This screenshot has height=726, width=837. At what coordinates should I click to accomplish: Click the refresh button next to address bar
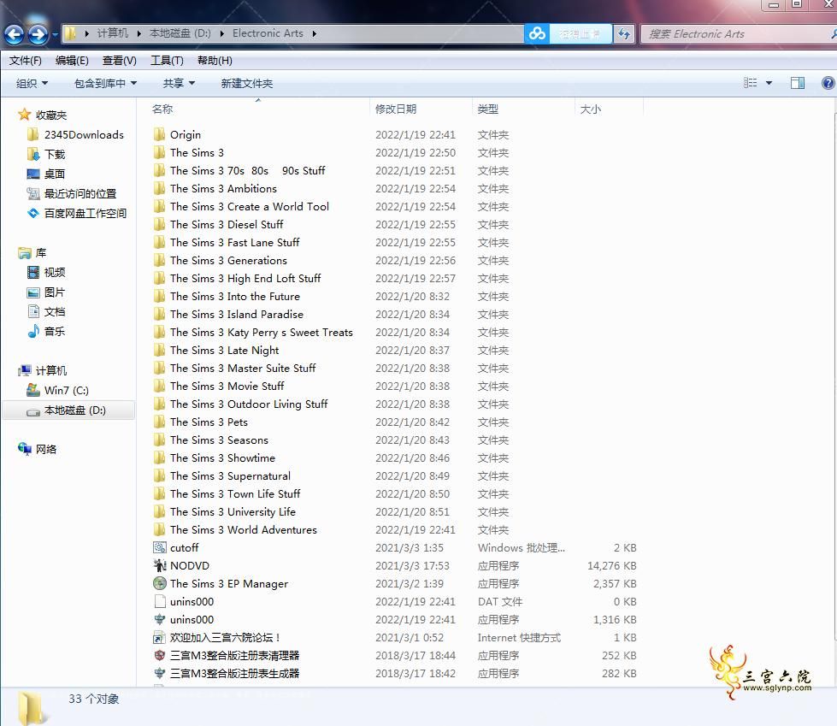(624, 33)
